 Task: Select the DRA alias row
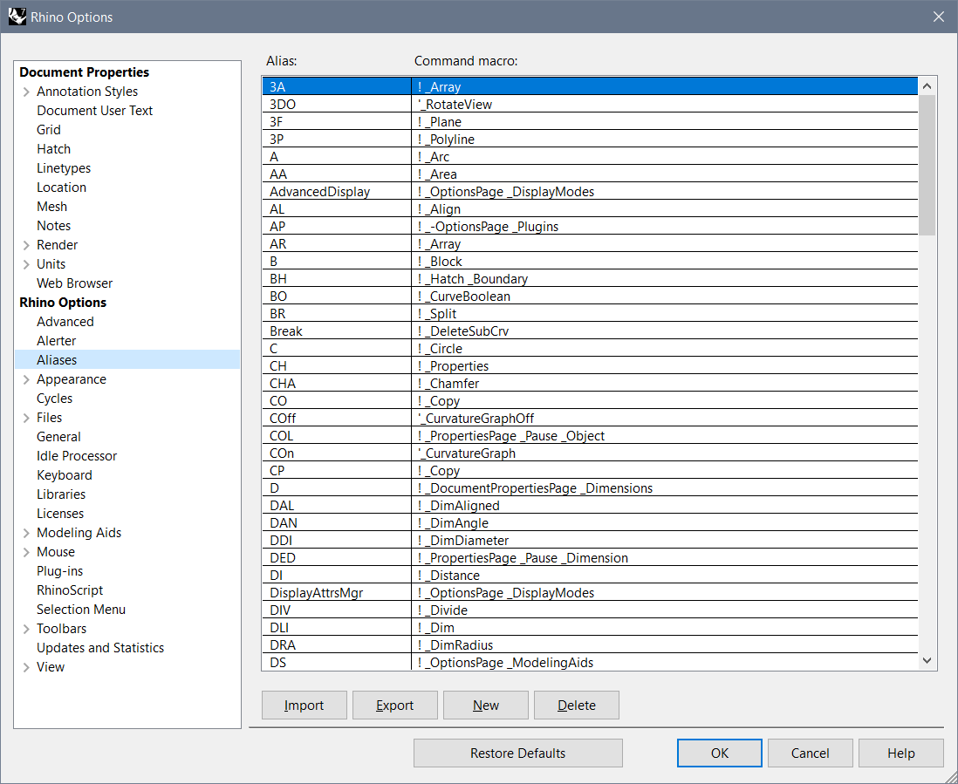tap(337, 644)
